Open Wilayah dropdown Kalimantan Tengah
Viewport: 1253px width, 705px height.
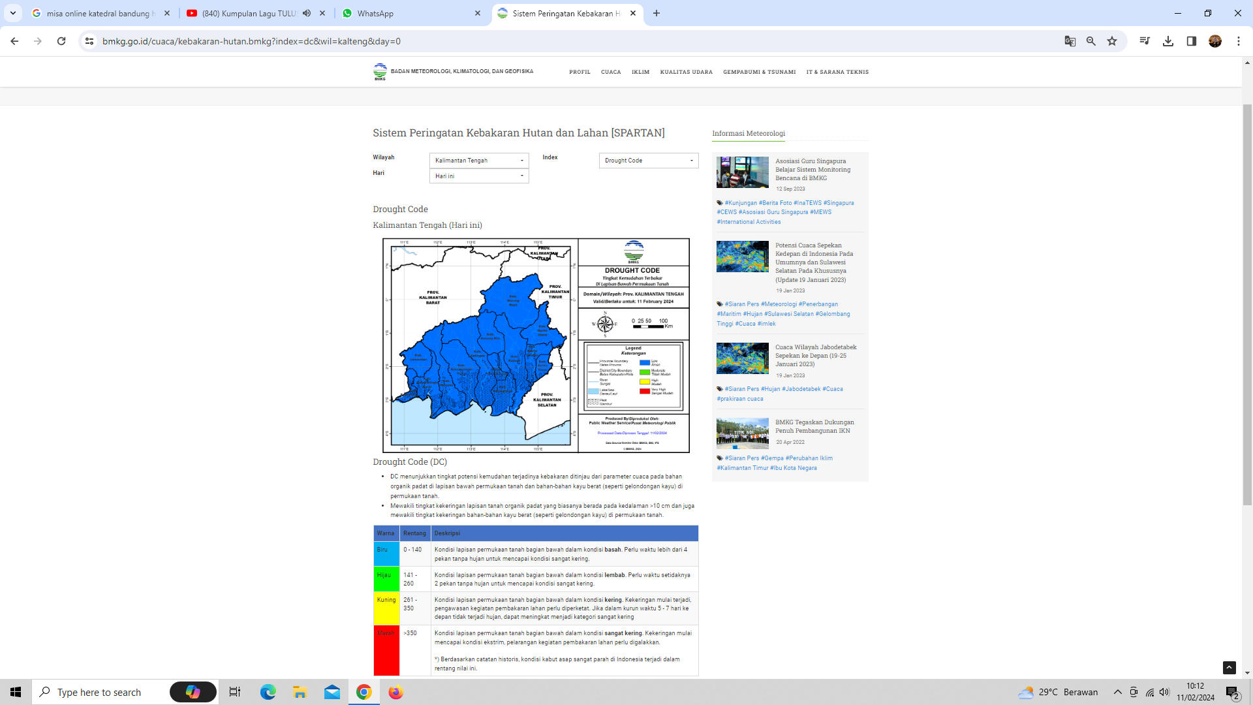[x=479, y=161]
